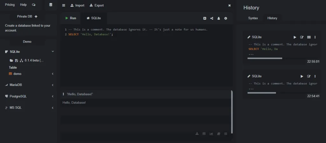Download results using the download icon

click(x=197, y=133)
